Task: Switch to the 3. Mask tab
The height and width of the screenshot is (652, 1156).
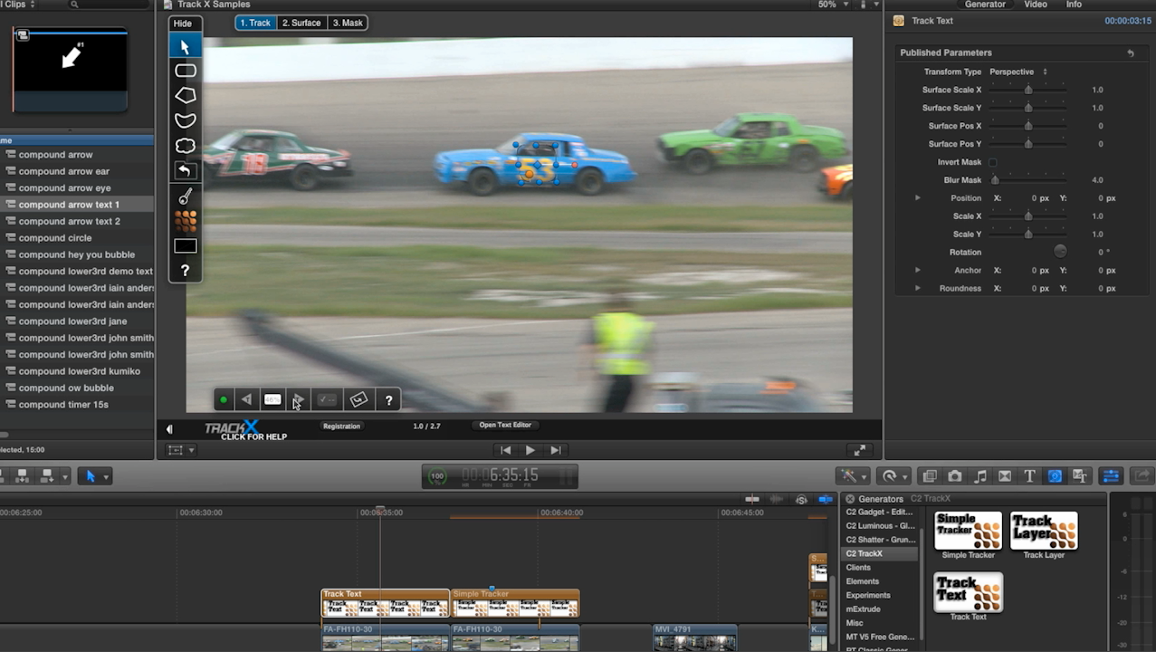Action: coord(348,23)
